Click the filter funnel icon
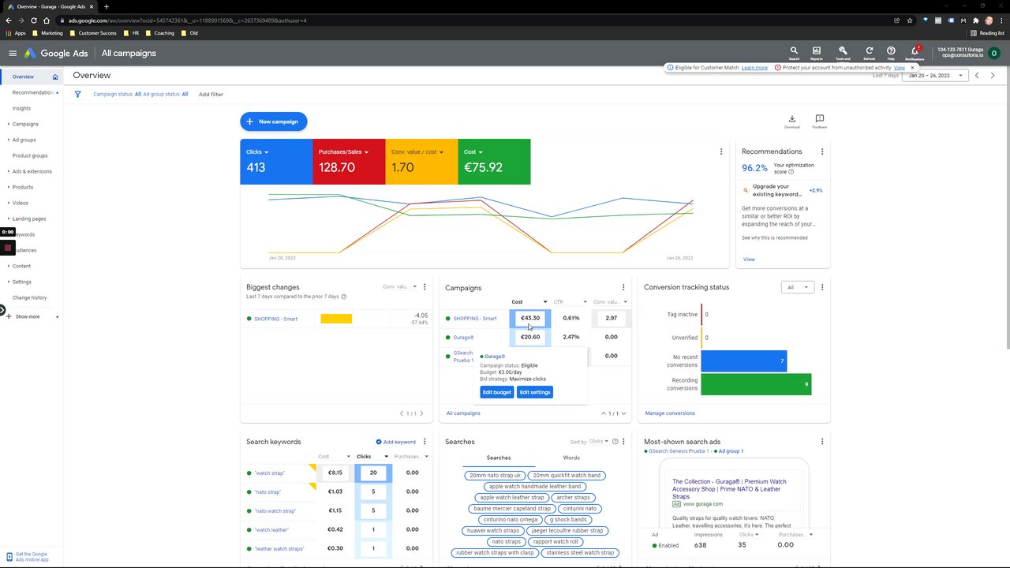The image size is (1010, 568). pyautogui.click(x=78, y=94)
